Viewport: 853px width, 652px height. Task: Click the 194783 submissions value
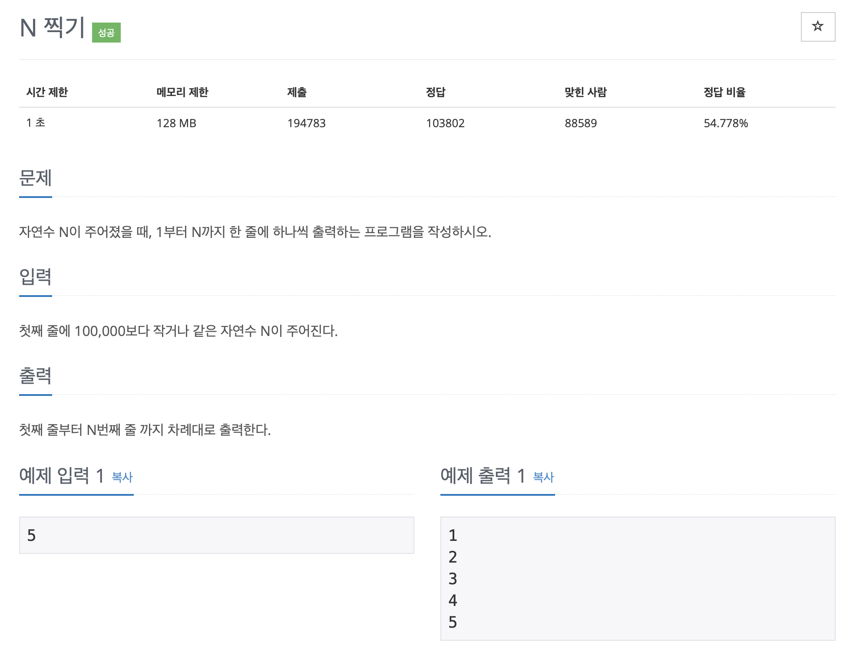[306, 123]
